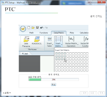The width and height of the screenshot is (107, 97).
Task: Click the Mathcad round M application button
Action: click(23, 29)
